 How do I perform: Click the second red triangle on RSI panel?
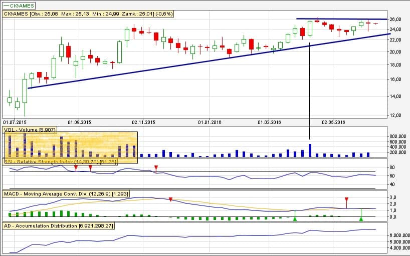(90, 167)
